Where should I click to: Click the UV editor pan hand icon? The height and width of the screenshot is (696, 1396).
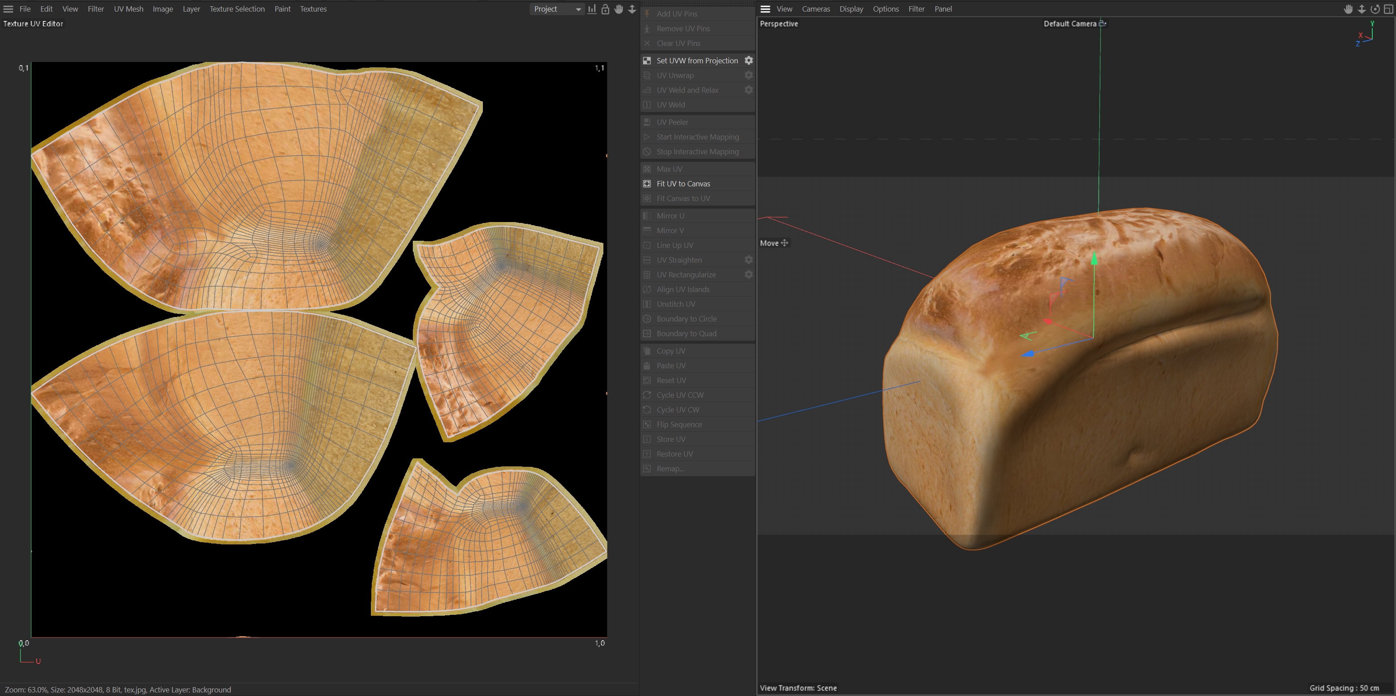(x=619, y=9)
